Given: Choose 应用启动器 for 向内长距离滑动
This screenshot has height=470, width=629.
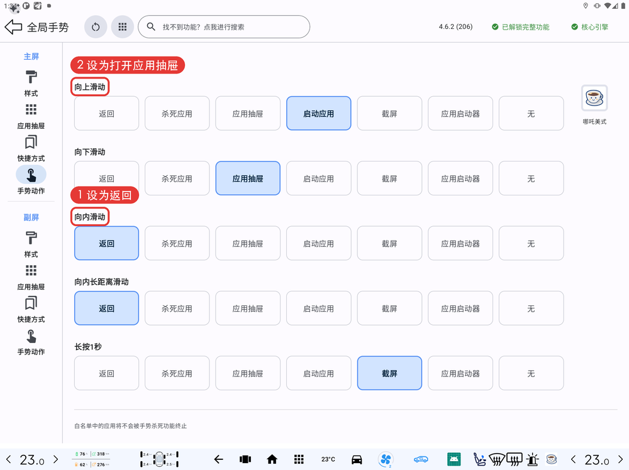Looking at the screenshot, I should 460,308.
